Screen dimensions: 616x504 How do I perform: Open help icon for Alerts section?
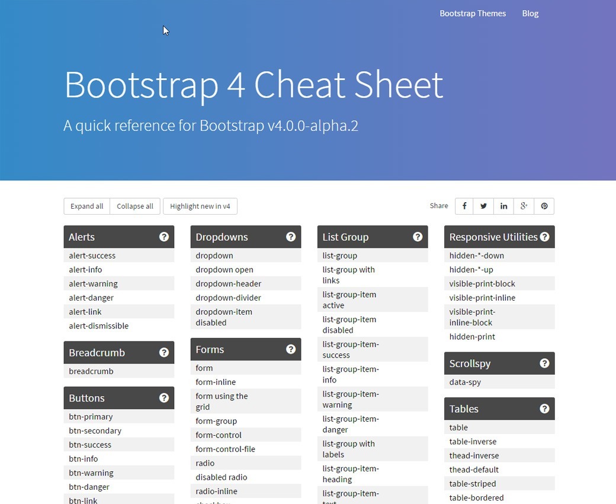click(164, 237)
